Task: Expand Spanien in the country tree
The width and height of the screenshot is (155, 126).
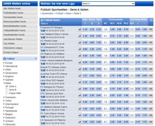Action: tap(4, 80)
